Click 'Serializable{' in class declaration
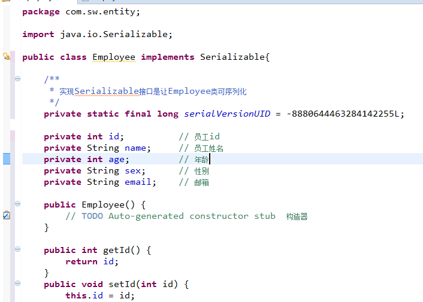This screenshot has height=302, width=423. pos(235,57)
